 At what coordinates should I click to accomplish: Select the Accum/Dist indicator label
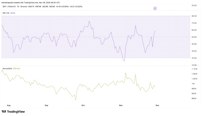click(7, 68)
